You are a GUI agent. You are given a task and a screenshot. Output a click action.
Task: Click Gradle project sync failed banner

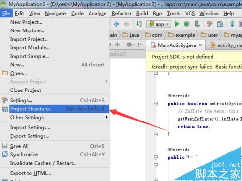[x=194, y=67]
